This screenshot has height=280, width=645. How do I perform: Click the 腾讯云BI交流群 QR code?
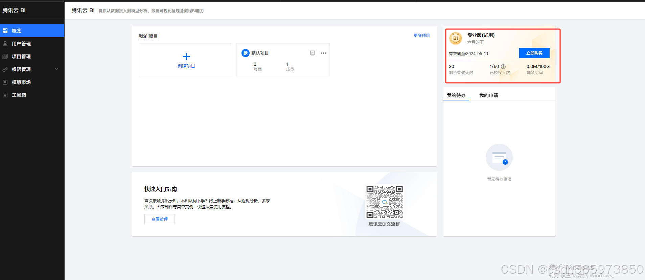(385, 202)
